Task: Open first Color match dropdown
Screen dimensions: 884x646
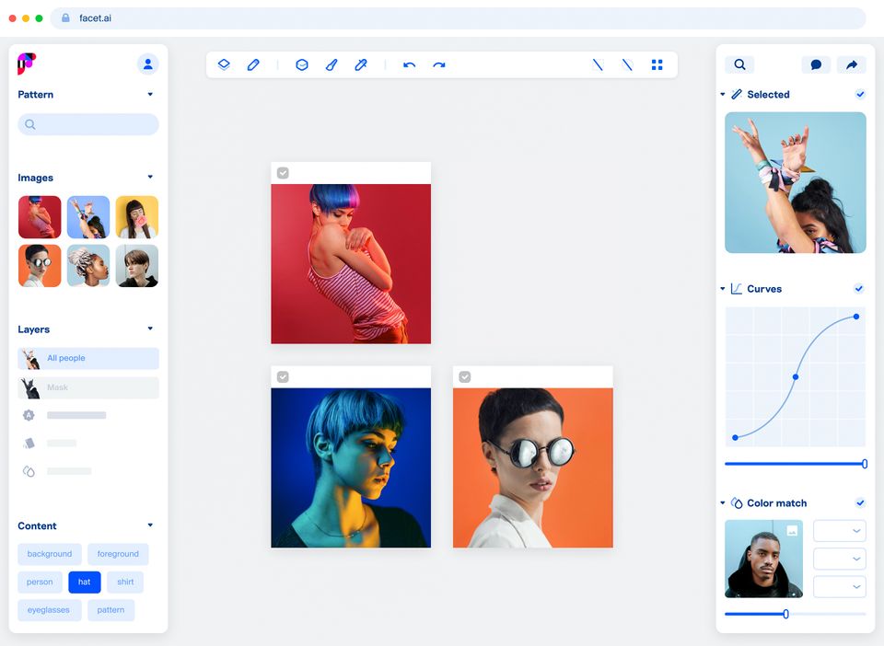Action: point(840,531)
